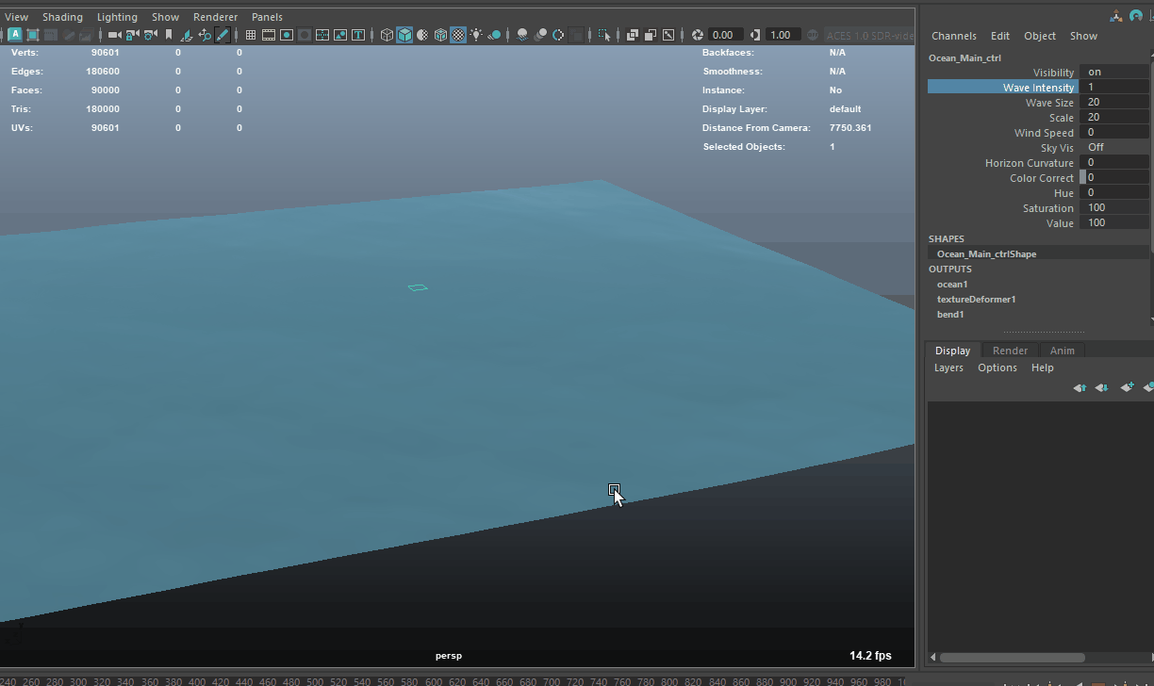The image size is (1154, 686).
Task: Toggle the Film Gate display
Action: [269, 35]
